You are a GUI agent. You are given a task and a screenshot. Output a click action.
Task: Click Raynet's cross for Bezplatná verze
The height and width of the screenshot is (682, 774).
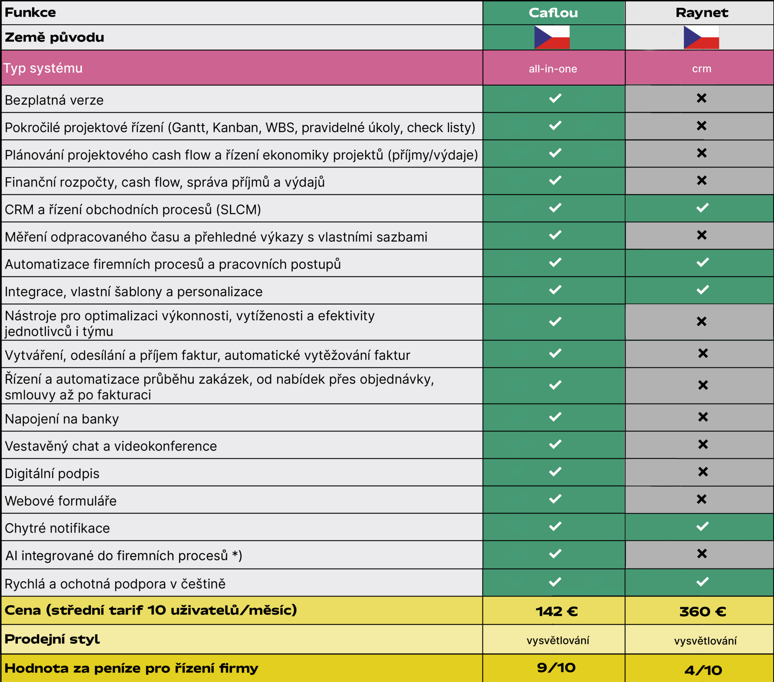pyautogui.click(x=701, y=98)
